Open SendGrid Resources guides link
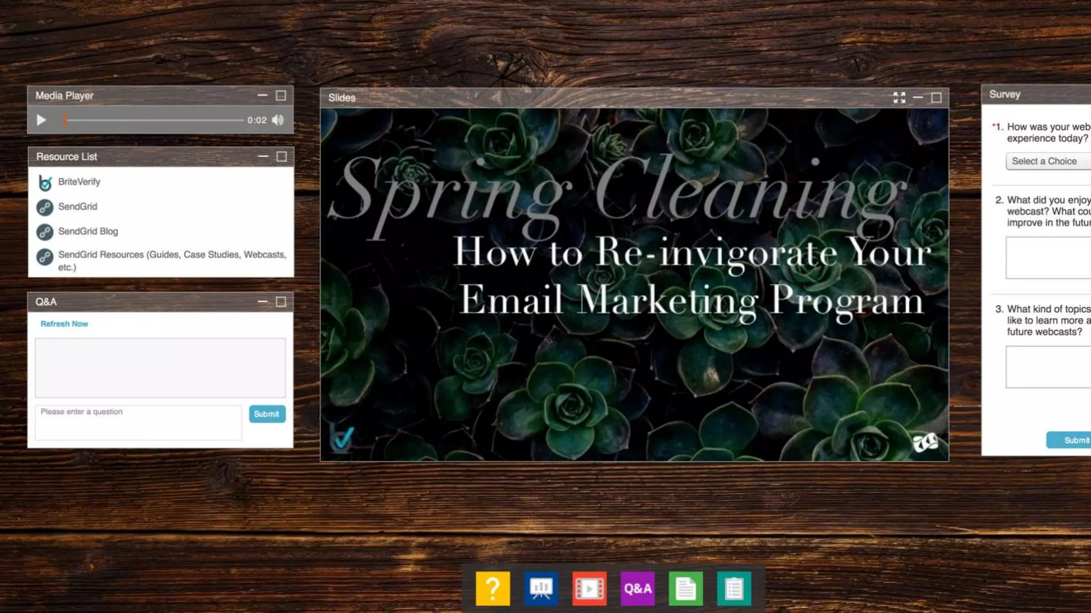Viewport: 1091px width, 613px height. pos(172,255)
